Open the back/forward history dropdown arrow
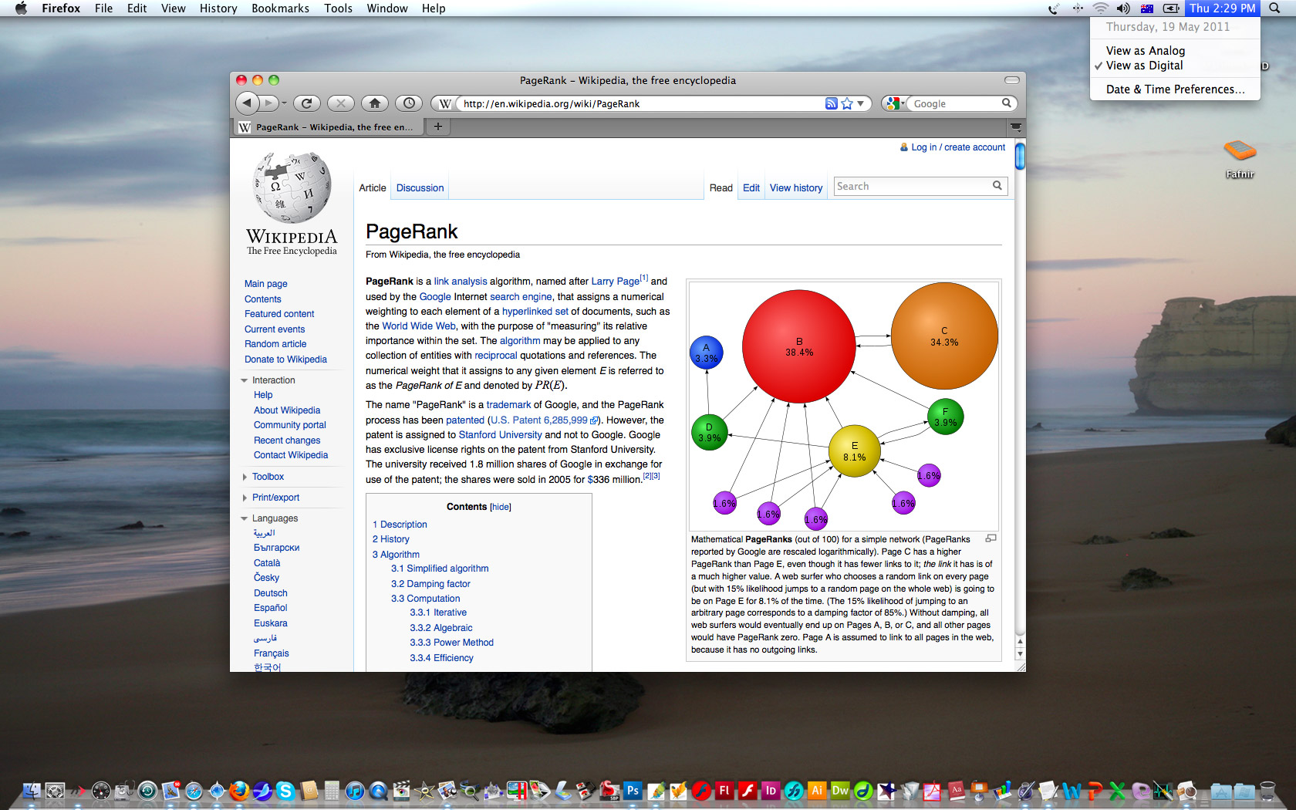The width and height of the screenshot is (1296, 810). click(x=284, y=103)
